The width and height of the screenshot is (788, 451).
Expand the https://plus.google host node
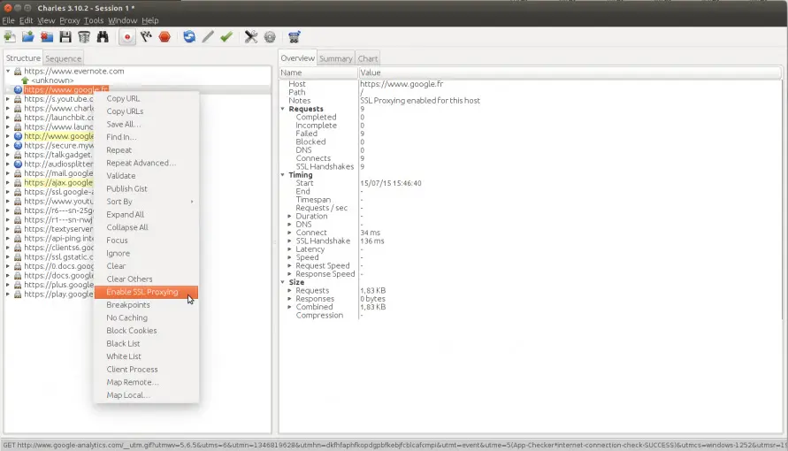pyautogui.click(x=8, y=285)
